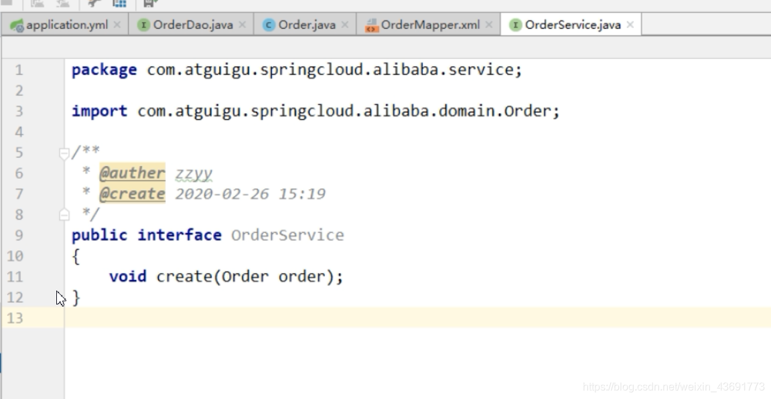
Task: Close the OrderDao.java tab
Action: tap(242, 25)
